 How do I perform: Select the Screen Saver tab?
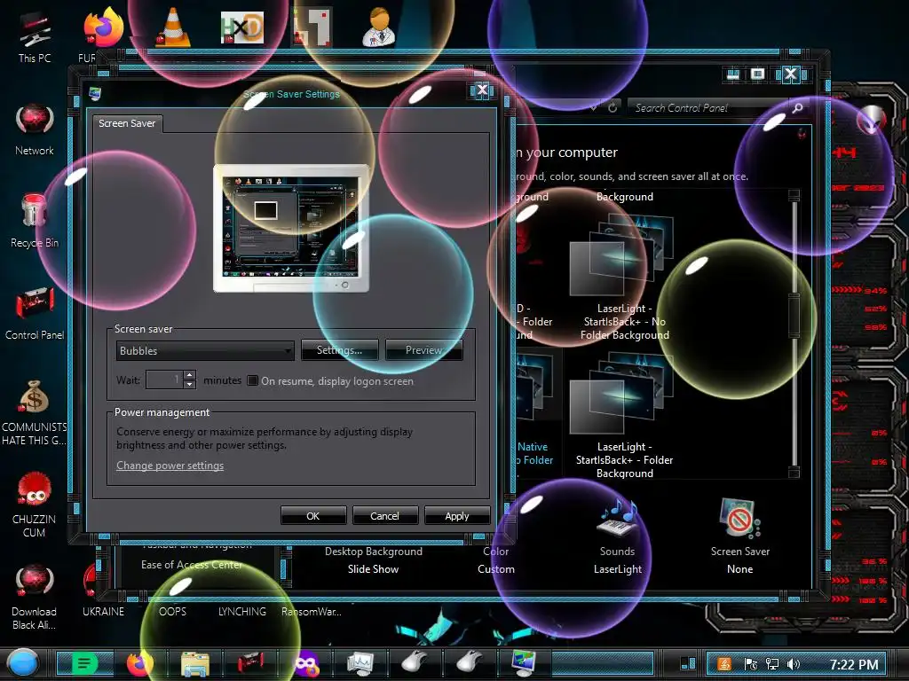pos(127,123)
